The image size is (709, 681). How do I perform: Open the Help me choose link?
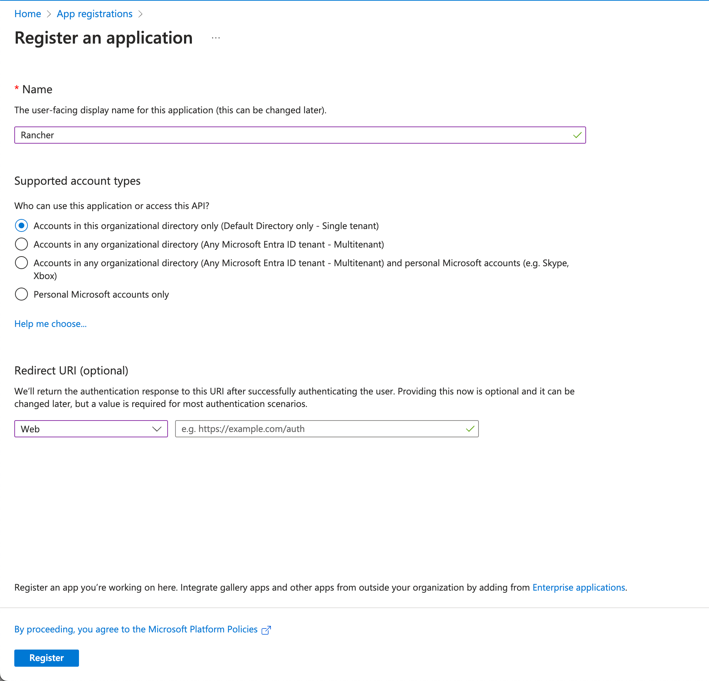click(x=50, y=324)
